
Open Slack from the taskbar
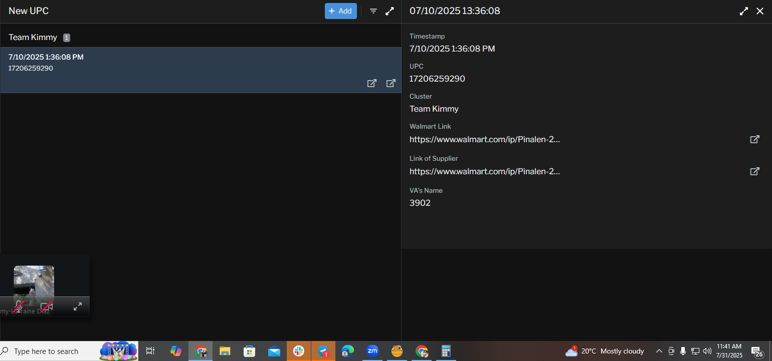click(299, 351)
